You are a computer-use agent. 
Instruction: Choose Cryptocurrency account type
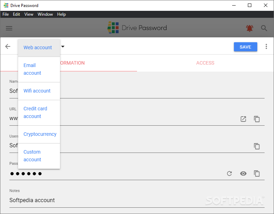(39, 134)
